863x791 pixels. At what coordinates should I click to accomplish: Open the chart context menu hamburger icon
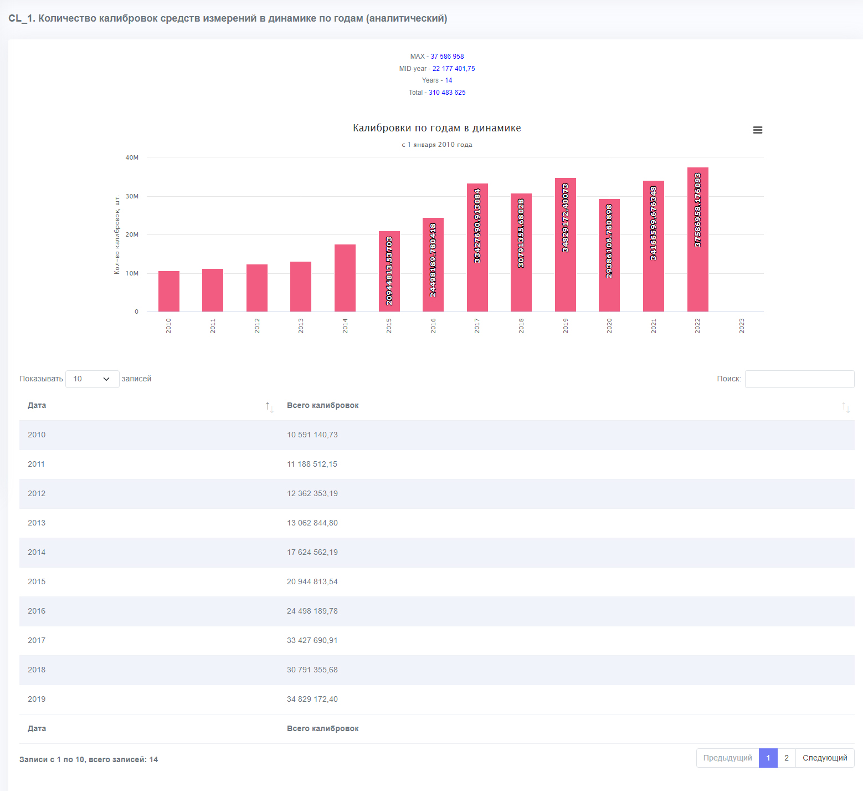coord(758,130)
